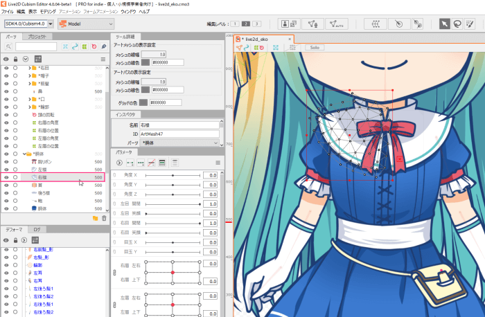This screenshot has width=485, height=317.
Task: Open the パーツ dropdown in Inspector
Action: (x=179, y=143)
